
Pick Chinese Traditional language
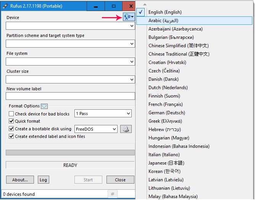point(194,54)
